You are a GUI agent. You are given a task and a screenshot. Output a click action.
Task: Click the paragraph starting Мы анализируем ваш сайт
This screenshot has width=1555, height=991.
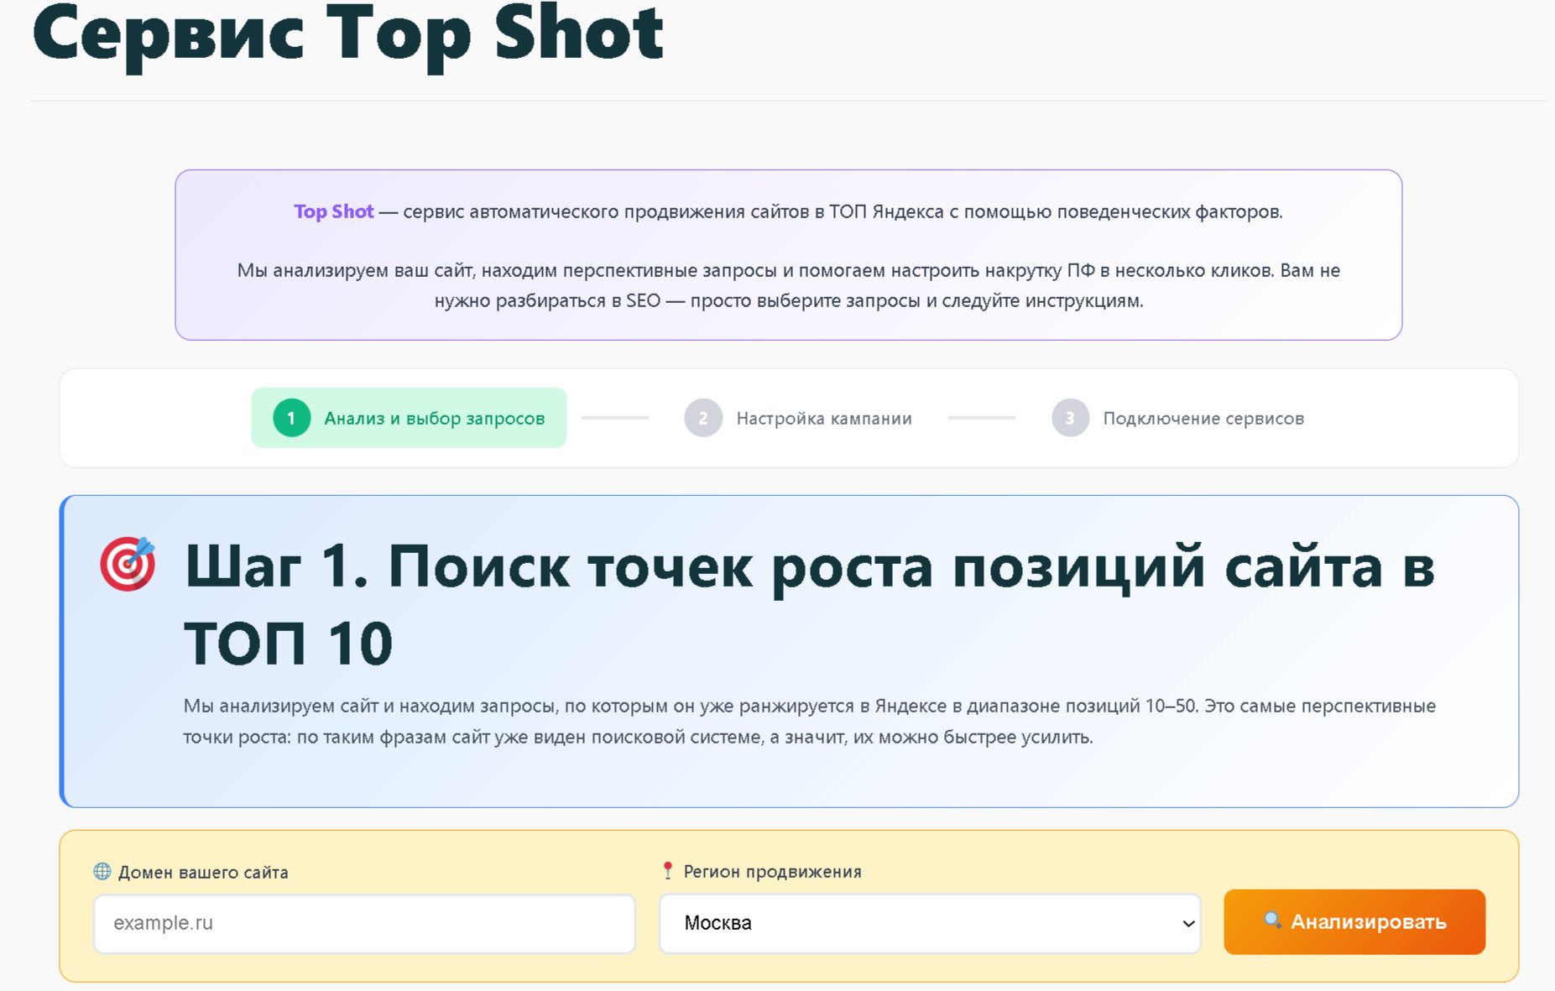pyautogui.click(x=789, y=285)
